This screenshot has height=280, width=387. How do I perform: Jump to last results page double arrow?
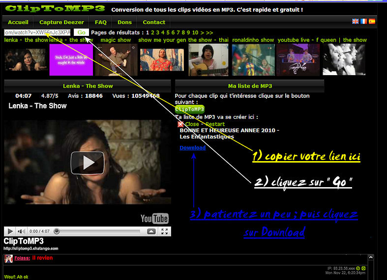pyautogui.click(x=209, y=32)
